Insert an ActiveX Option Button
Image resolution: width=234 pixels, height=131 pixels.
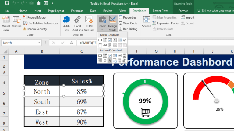pos(105,60)
